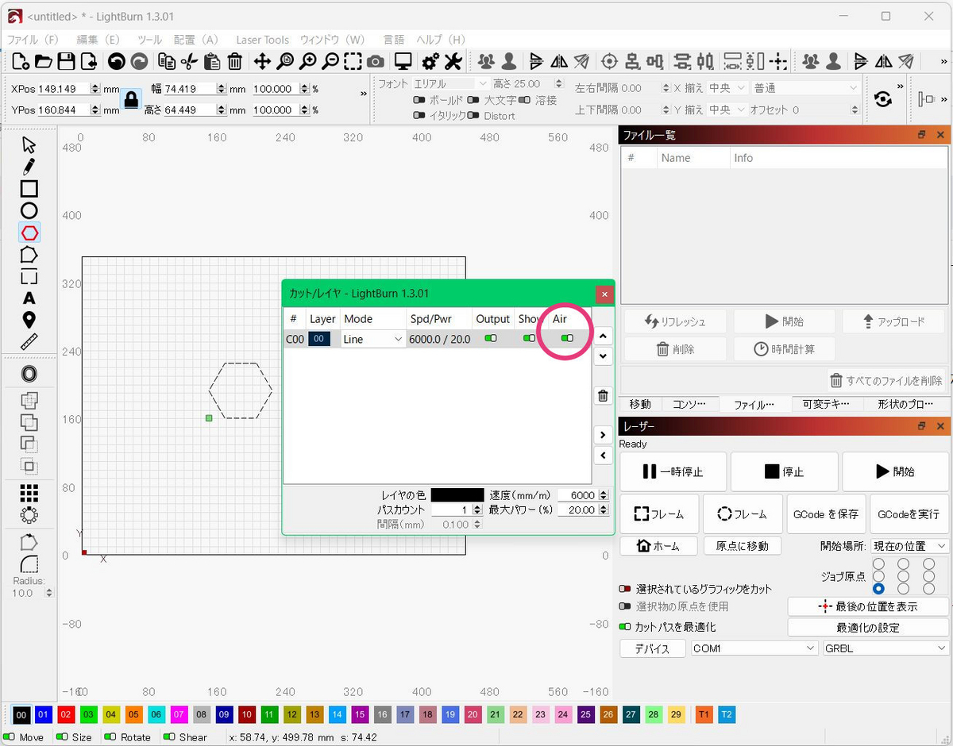
Task: Toggle Output switch for layer C00
Action: click(491, 339)
